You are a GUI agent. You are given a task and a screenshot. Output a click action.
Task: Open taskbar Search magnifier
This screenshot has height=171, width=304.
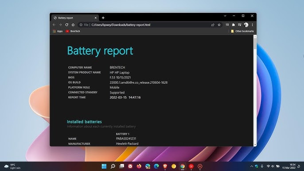[113, 166]
